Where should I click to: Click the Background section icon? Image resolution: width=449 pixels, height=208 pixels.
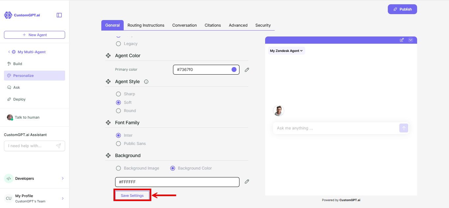108,155
